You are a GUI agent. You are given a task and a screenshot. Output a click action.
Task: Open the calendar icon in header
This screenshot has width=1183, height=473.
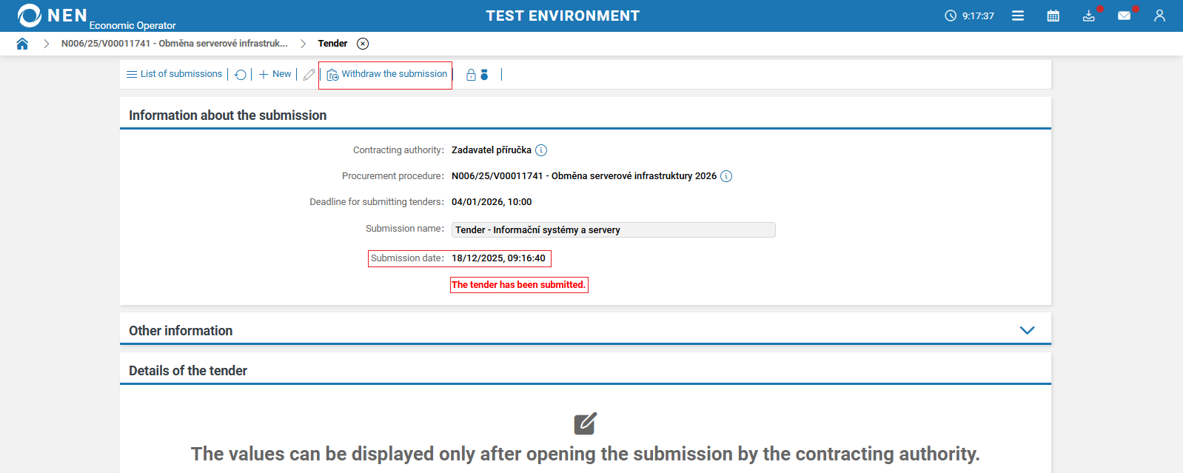pos(1053,16)
